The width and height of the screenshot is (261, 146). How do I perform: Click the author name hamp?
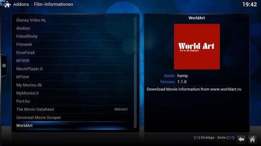coord(183,76)
